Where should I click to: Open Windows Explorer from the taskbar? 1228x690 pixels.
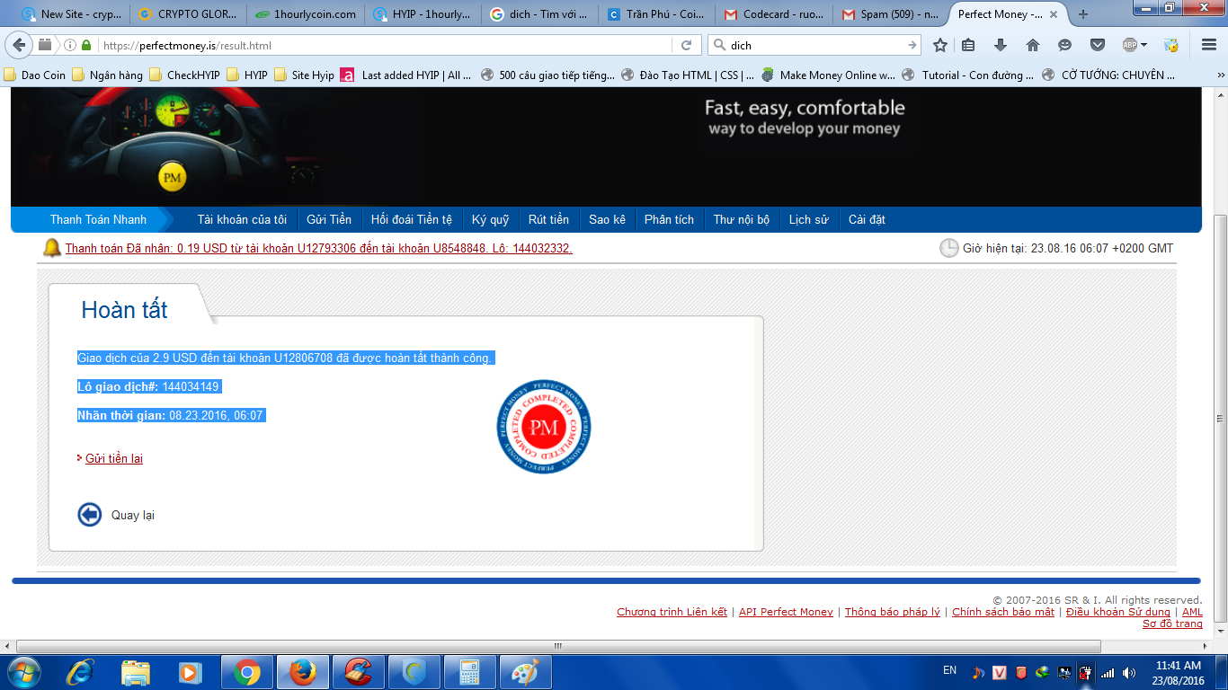click(x=136, y=672)
